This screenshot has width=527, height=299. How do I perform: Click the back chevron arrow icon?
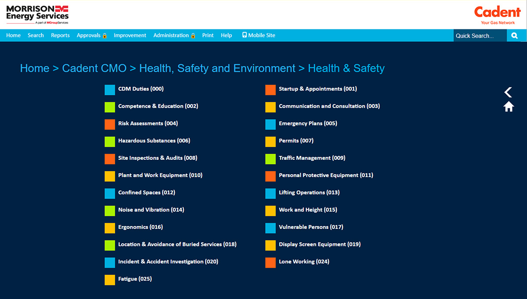click(x=508, y=92)
